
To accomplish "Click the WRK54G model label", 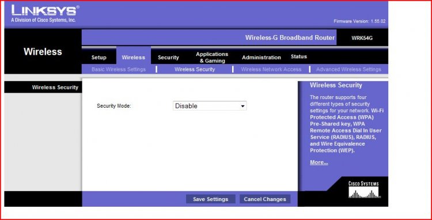I will pos(362,38).
